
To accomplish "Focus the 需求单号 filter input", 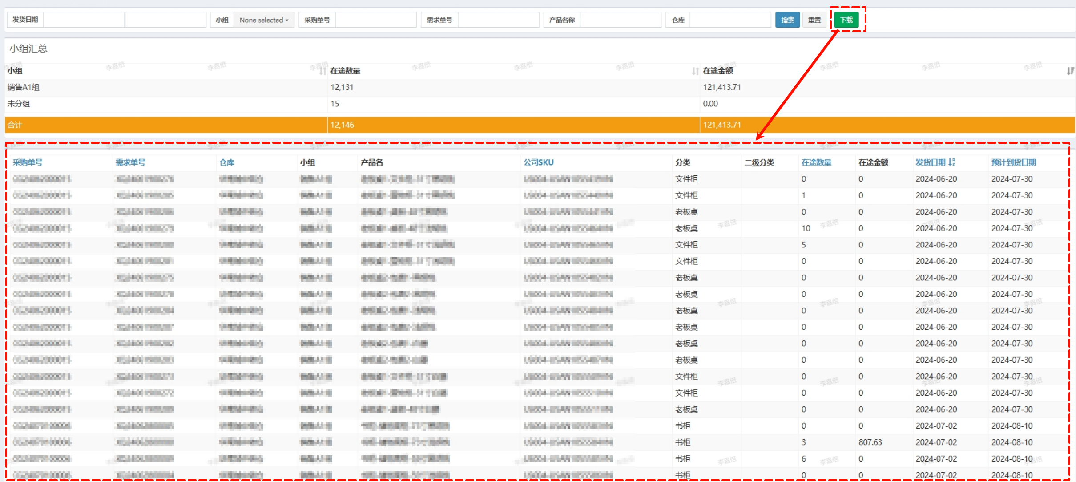I will [498, 20].
